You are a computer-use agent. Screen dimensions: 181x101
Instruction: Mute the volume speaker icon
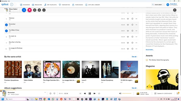[120, 93]
